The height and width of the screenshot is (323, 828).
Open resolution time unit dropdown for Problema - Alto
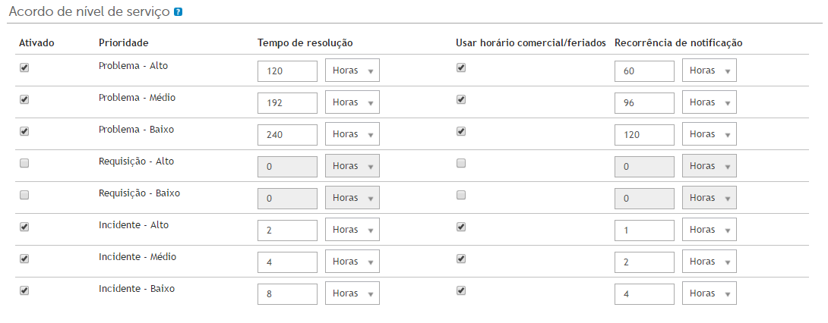352,71
